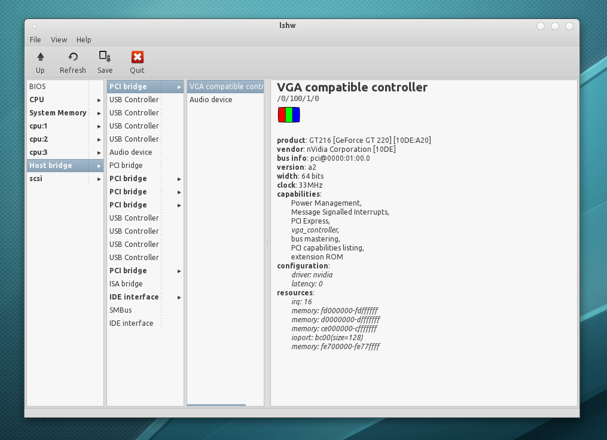Click the product line GT216 [GeForce GT 220]
607x440 pixels.
[354, 140]
